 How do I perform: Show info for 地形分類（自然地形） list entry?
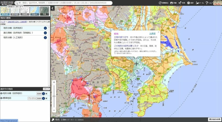pos(45,28)
